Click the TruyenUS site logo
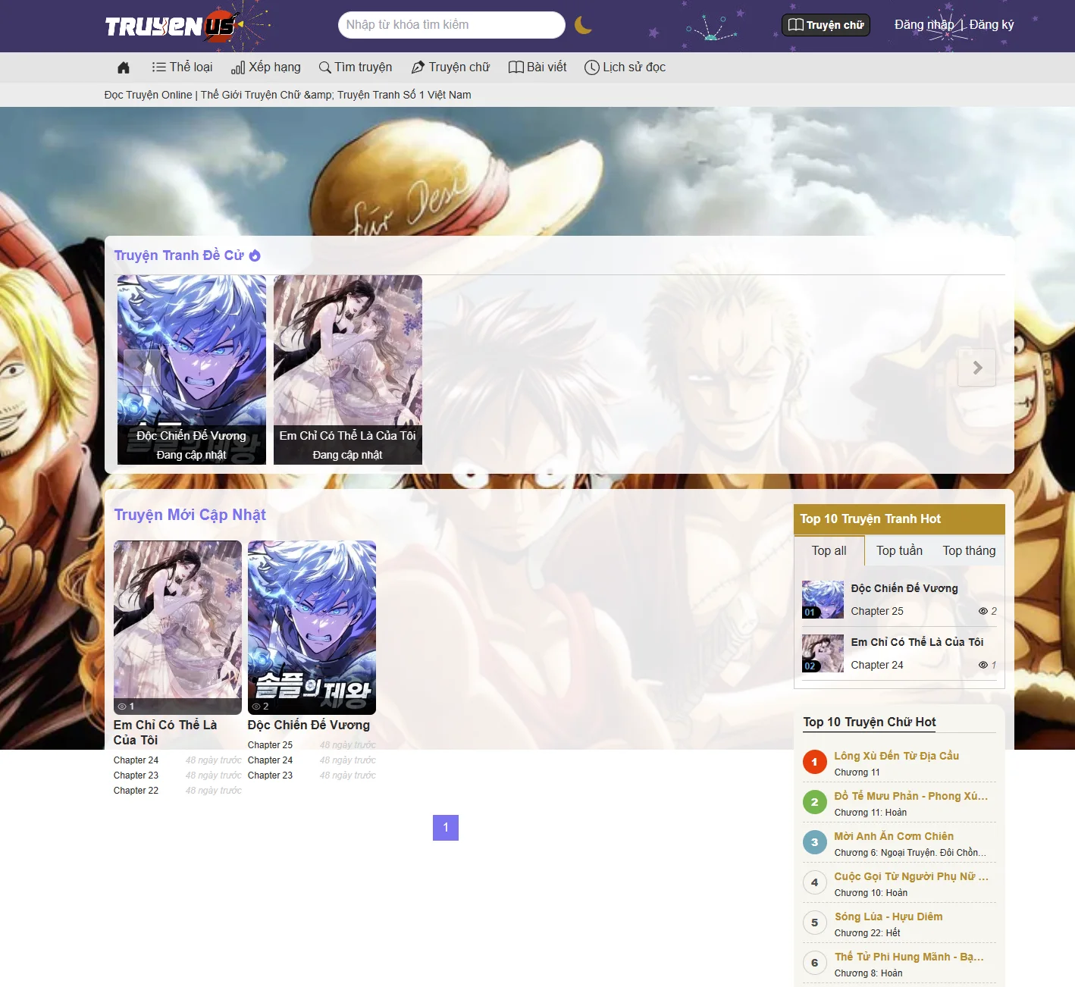Screen dimensions: 1075x987 pyautogui.click(x=171, y=27)
